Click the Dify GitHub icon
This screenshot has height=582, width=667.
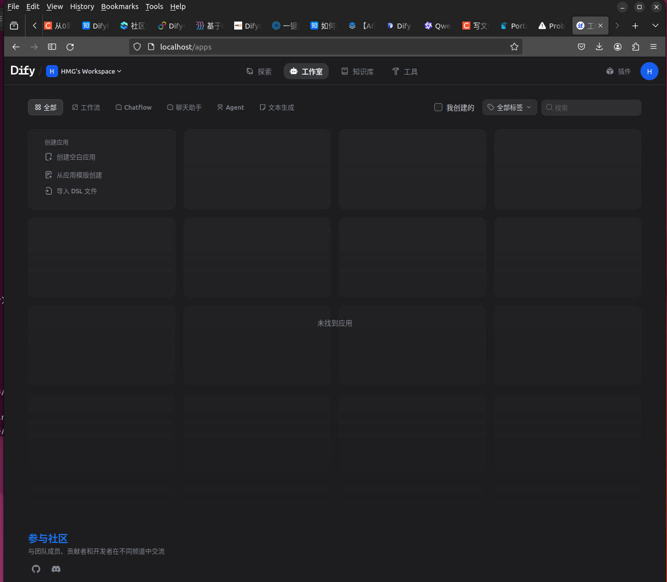point(36,569)
